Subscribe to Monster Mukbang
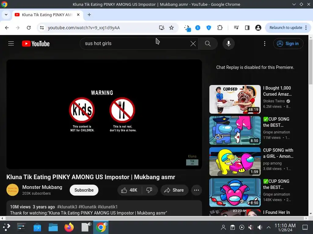This screenshot has height=234, width=313. point(84,190)
